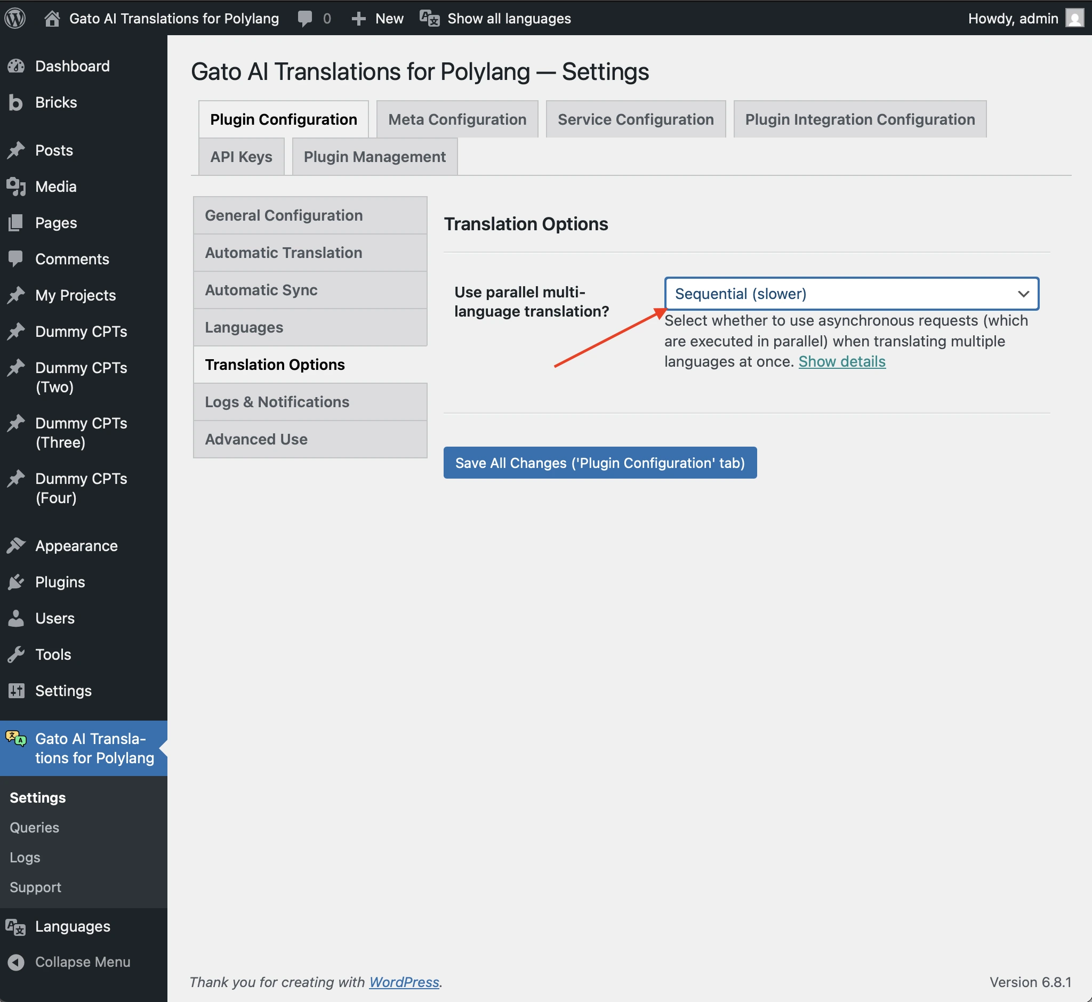Open the Show details link
The height and width of the screenshot is (1002, 1092).
(841, 361)
